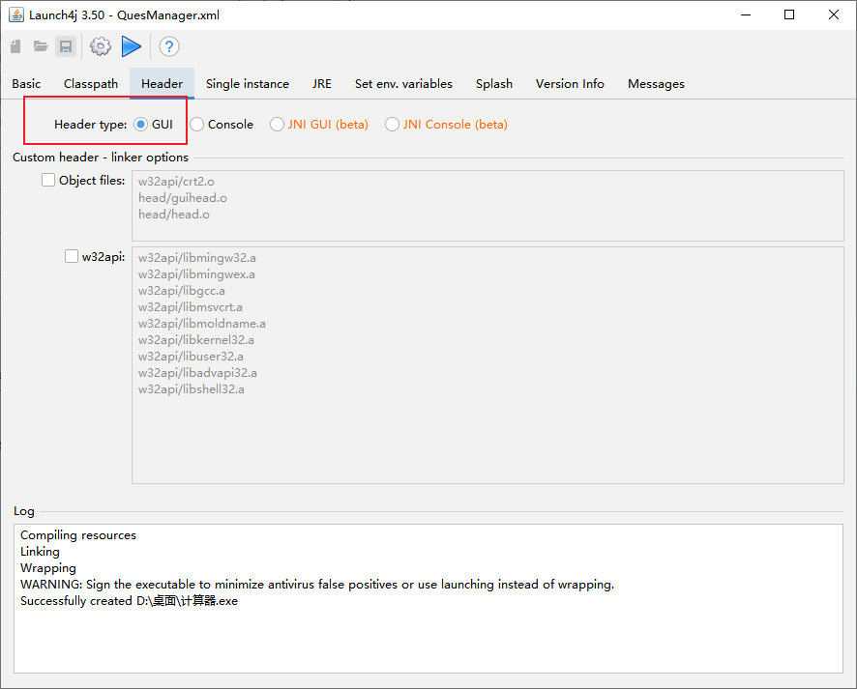The width and height of the screenshot is (857, 689).
Task: Run the executable with blue play icon
Action: [132, 46]
